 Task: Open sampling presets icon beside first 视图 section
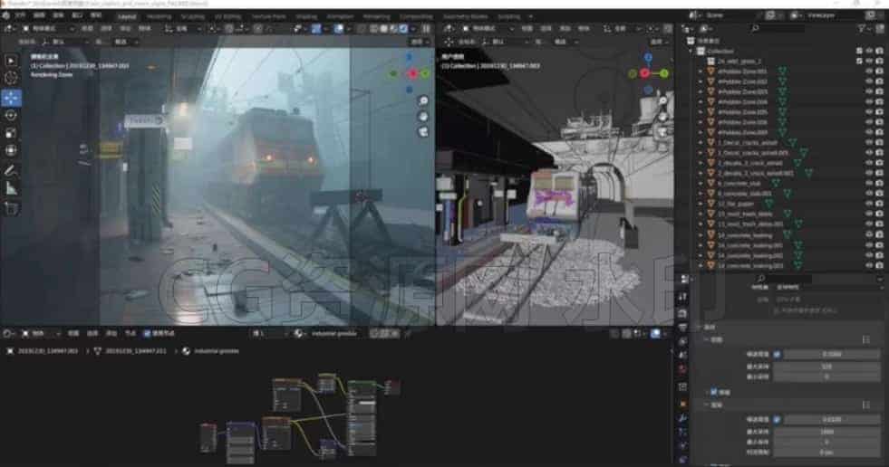coord(865,339)
